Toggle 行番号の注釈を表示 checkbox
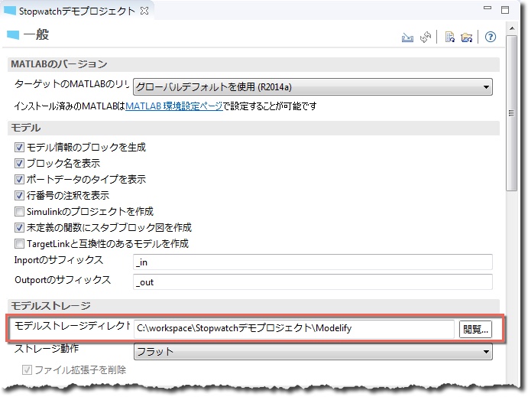The width and height of the screenshot is (528, 397). [x=19, y=196]
